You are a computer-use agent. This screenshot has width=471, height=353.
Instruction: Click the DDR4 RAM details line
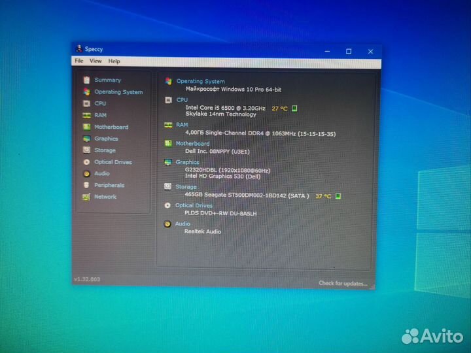click(260, 133)
